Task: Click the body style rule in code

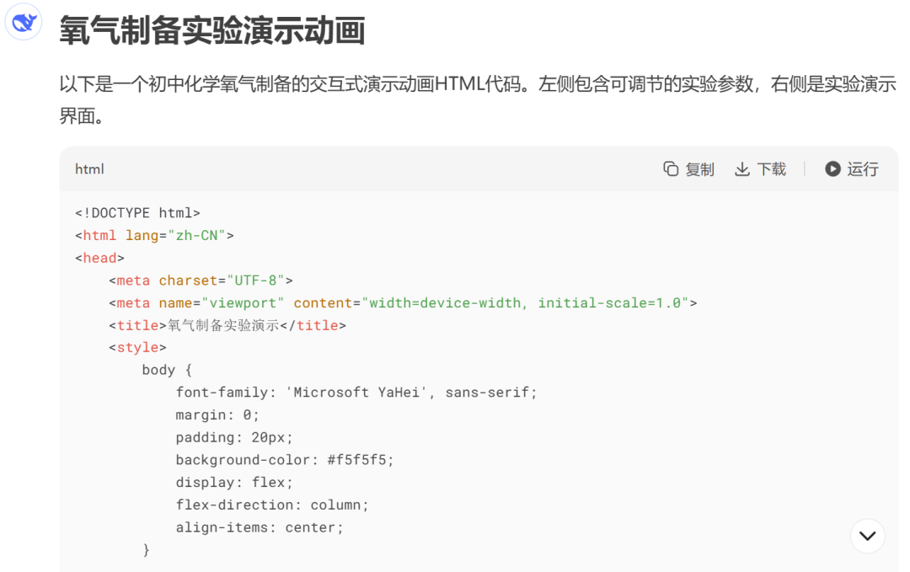Action: [166, 369]
